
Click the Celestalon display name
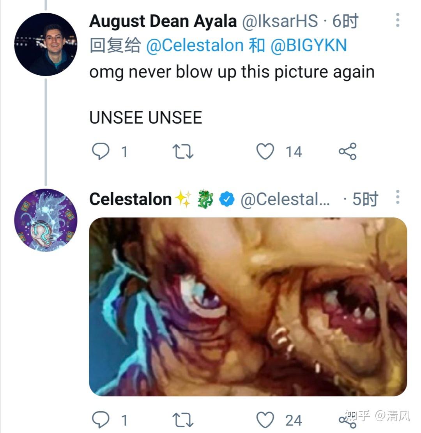131,199
